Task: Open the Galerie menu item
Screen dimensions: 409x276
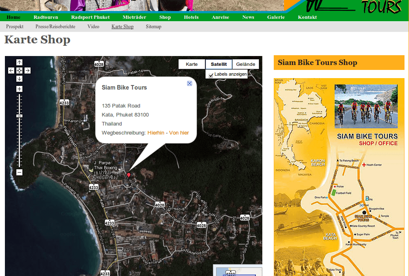Action: [276, 17]
